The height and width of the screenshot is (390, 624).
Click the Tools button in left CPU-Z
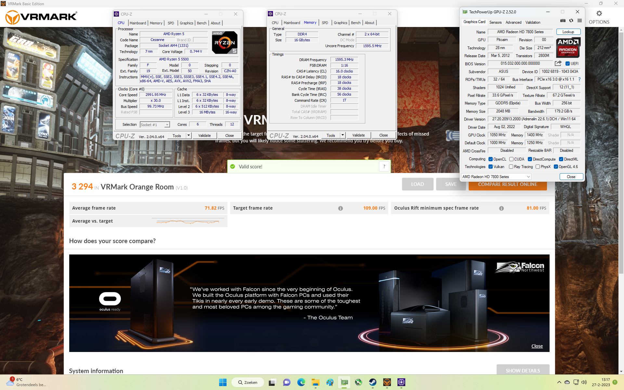tap(177, 136)
